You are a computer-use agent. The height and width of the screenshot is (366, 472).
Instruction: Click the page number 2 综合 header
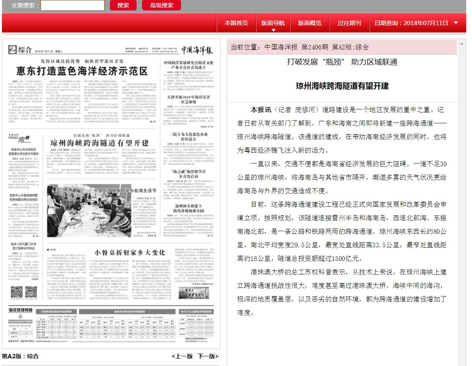click(20, 49)
